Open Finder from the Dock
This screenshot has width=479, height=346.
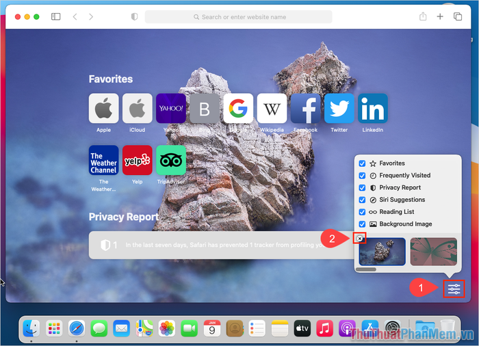(x=31, y=329)
